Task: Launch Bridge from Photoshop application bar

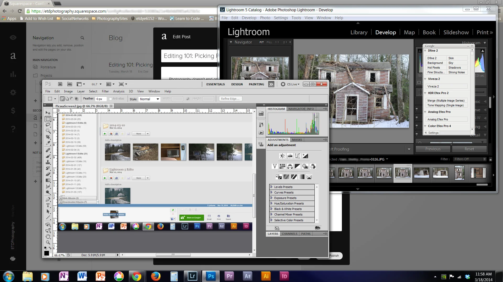Action: click(60, 84)
